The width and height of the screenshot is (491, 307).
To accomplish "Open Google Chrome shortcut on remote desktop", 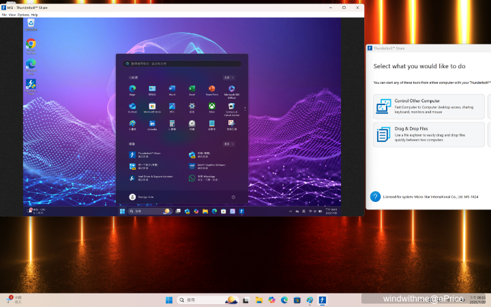I will click(31, 46).
